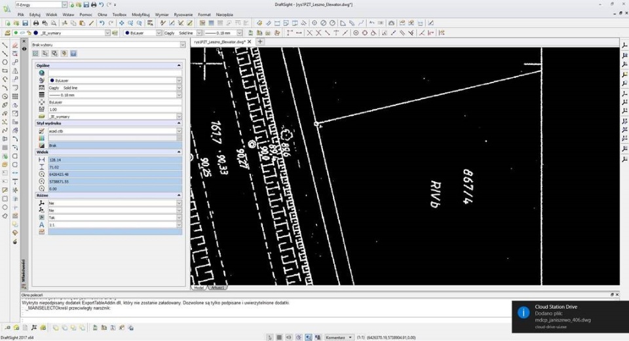Image resolution: width=629 pixels, height=341 pixels.
Task: Toggle the Ortho button in status bar
Action: [289, 337]
